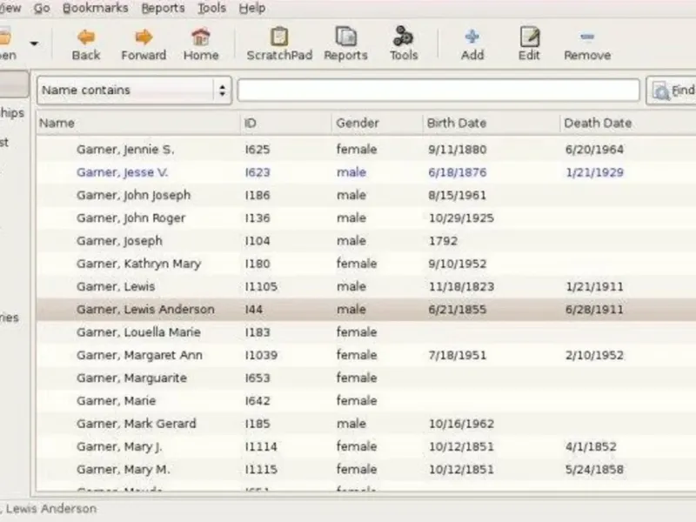Open the Tools menu in menu bar
The image size is (696, 522).
coord(211,8)
